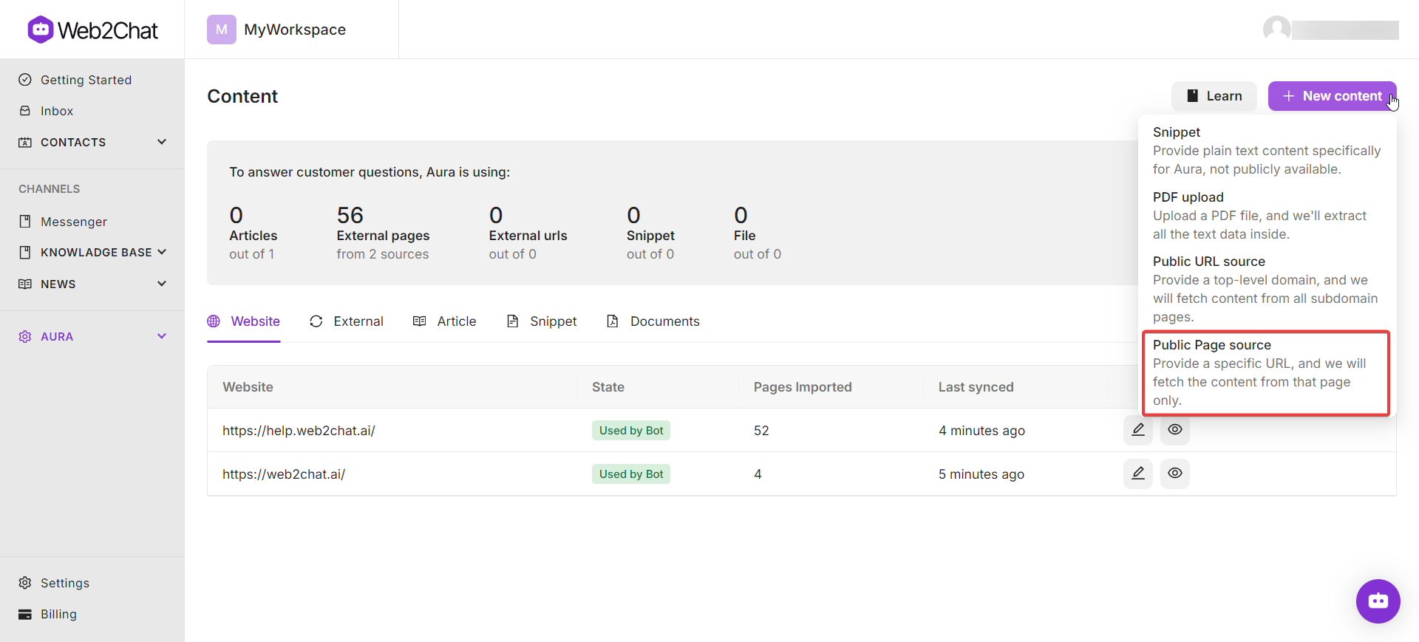
Task: Open the MyWorkspace avatar badge
Action: coord(222,30)
